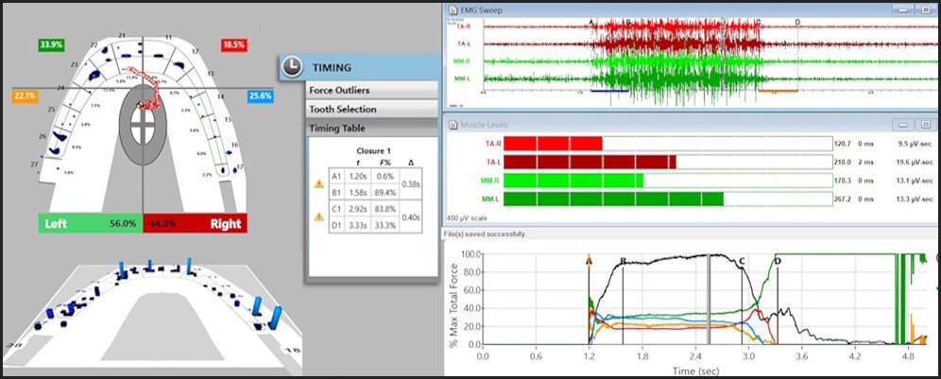
Task: Click the gray playback cursor on force graph
Action: click(x=709, y=299)
